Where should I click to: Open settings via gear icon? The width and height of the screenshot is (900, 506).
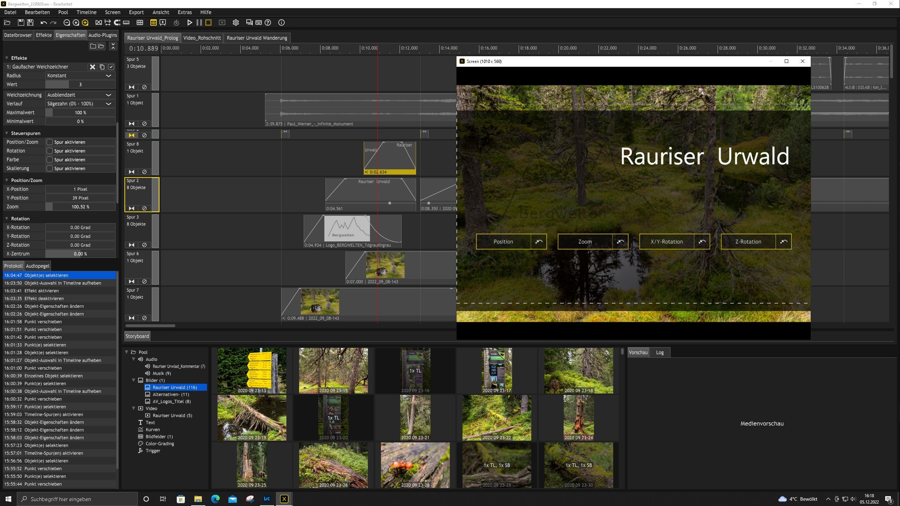[236, 22]
